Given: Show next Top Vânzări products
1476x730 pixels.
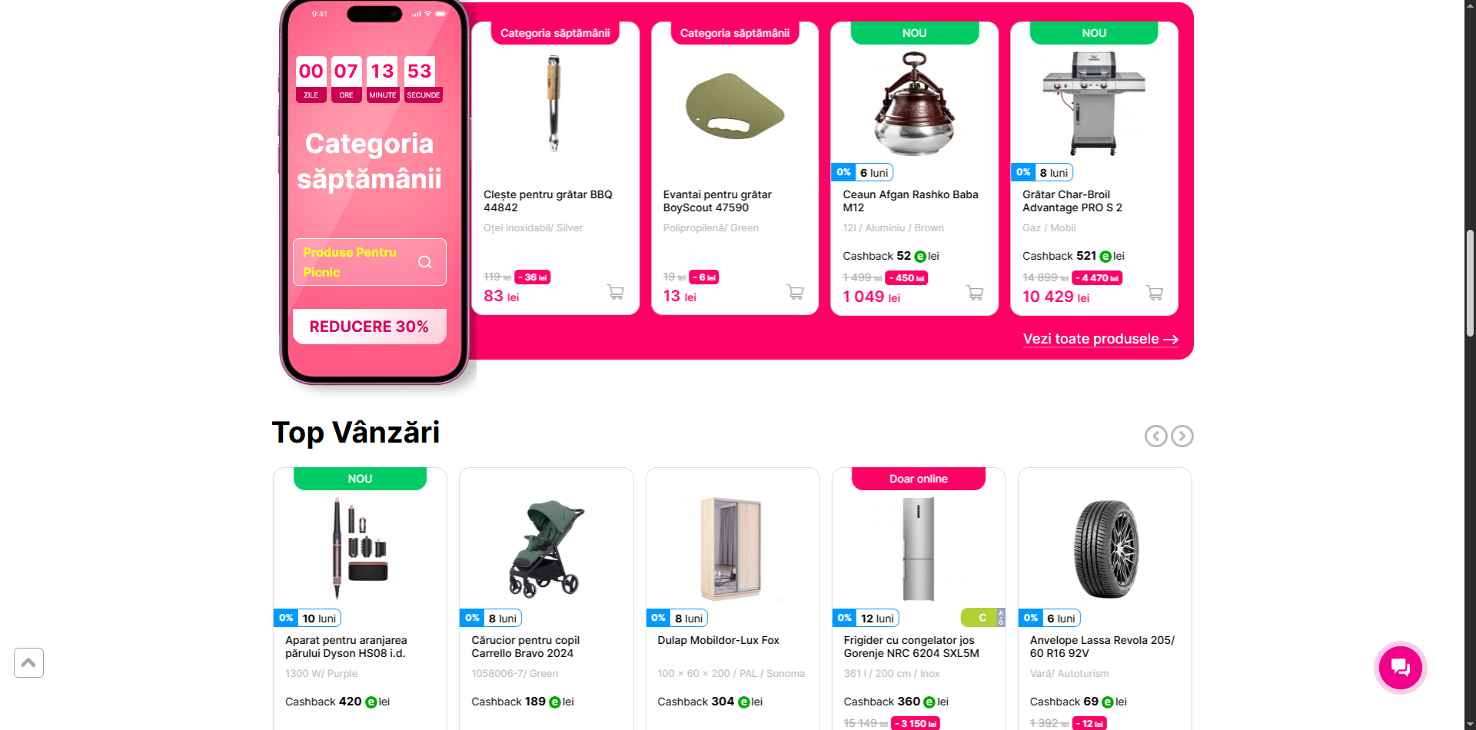Looking at the screenshot, I should click(1182, 436).
